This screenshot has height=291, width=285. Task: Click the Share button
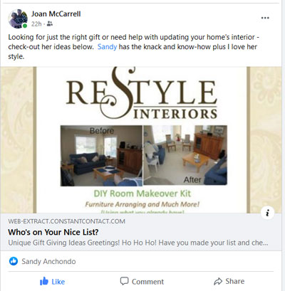coord(229,281)
